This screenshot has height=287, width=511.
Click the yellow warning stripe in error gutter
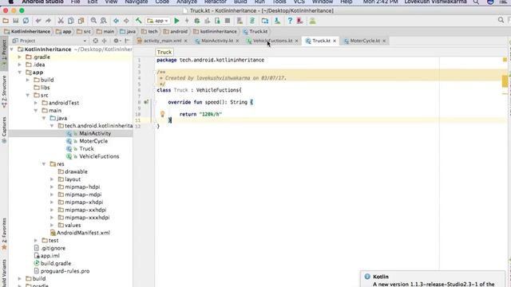[505, 81]
